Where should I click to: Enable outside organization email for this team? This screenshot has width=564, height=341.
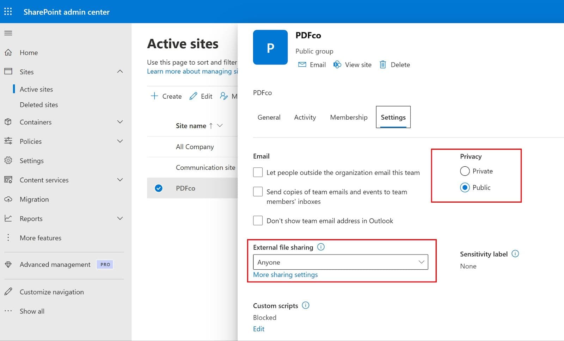click(258, 172)
